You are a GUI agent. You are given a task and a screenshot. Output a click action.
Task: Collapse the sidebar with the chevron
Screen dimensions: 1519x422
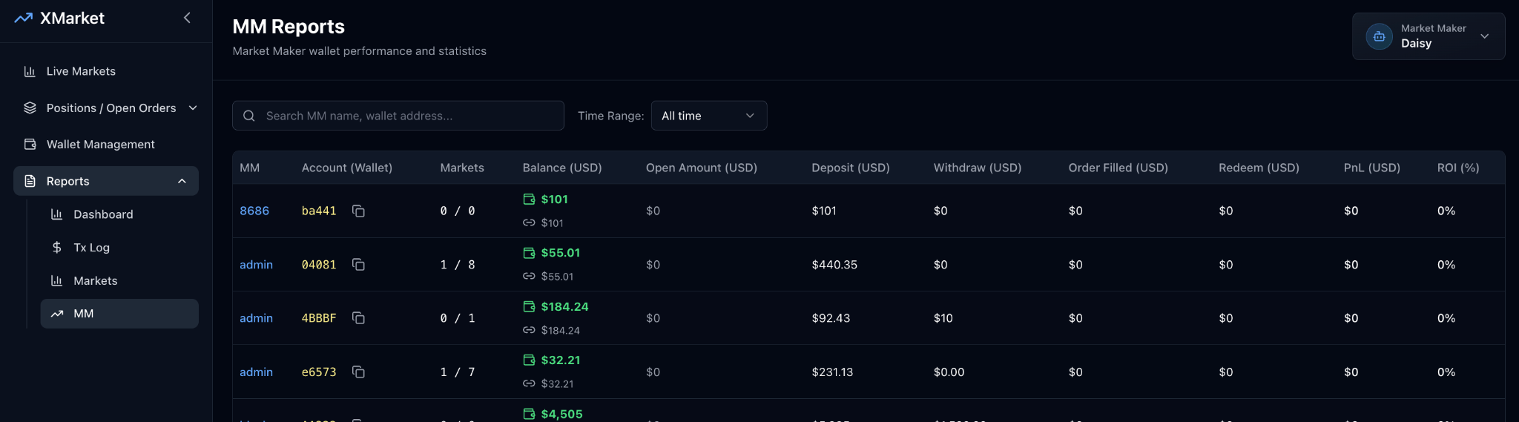click(x=187, y=18)
